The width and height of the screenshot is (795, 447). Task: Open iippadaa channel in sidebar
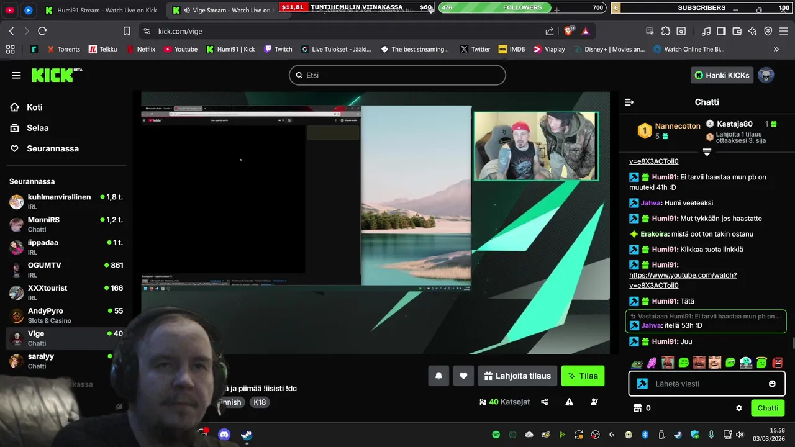(66, 247)
